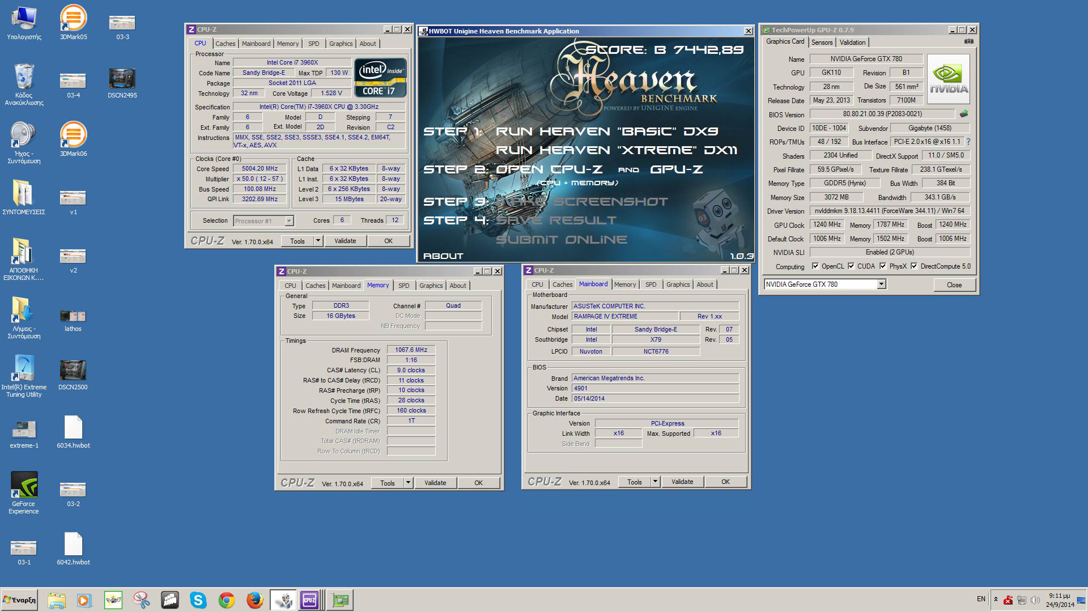
Task: Open Tools dropdown arrow in Mainboard tab window
Action: (x=655, y=482)
